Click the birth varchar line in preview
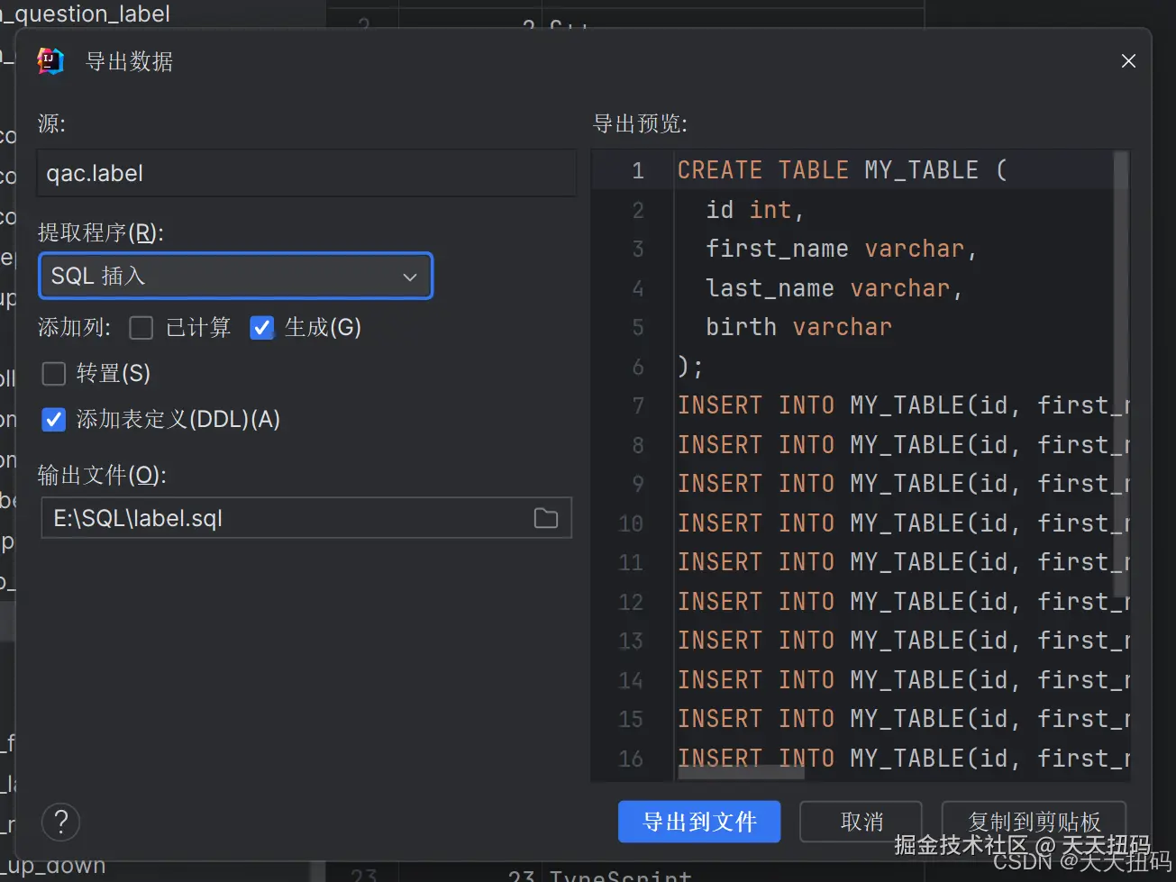Viewport: 1176px width, 882px height. [798, 327]
